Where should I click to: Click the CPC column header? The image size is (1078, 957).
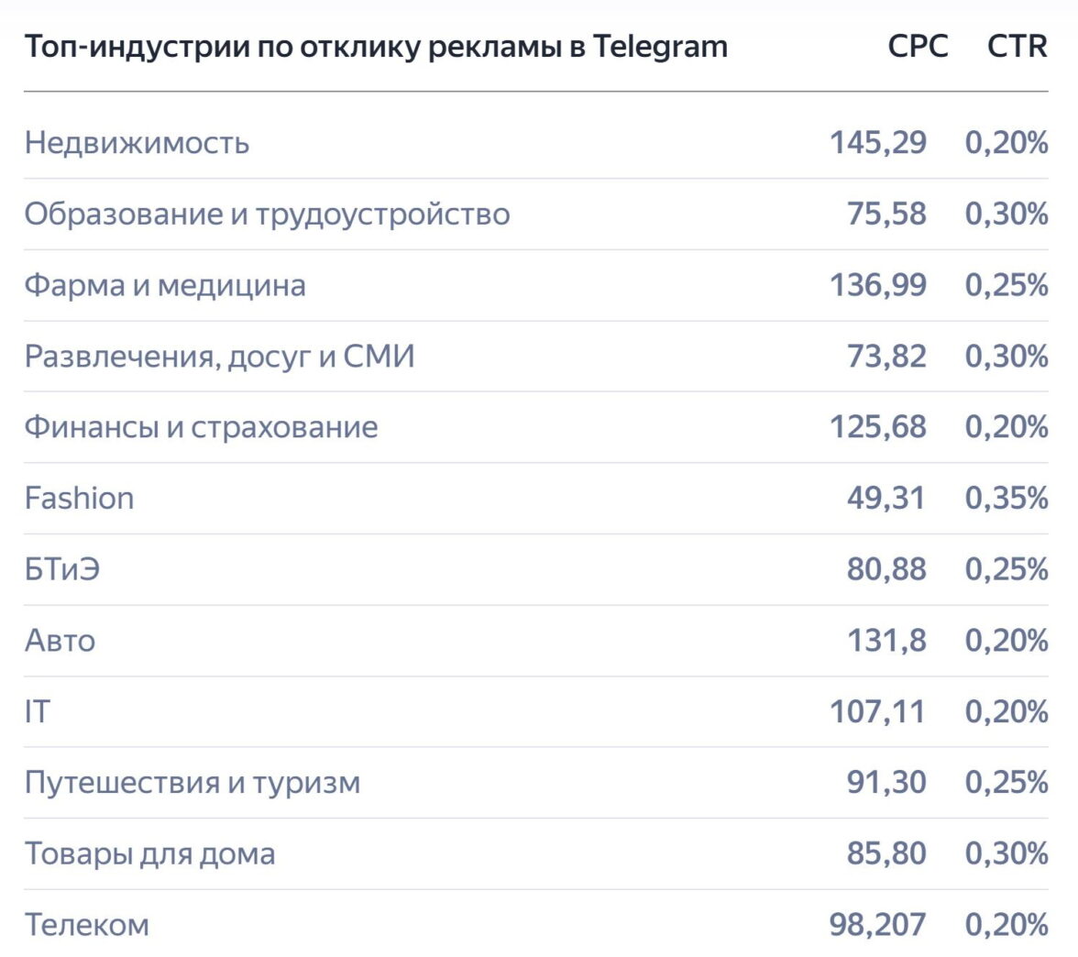918,47
